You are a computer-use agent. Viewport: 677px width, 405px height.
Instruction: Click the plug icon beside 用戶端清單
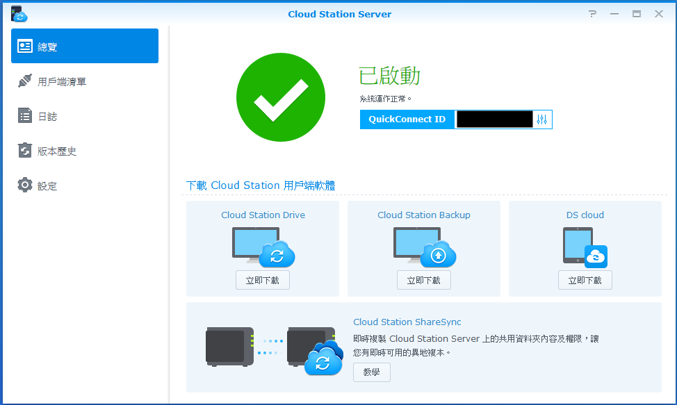(x=25, y=81)
